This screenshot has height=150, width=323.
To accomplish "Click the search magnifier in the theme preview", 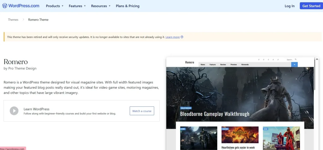I will click(x=296, y=59).
